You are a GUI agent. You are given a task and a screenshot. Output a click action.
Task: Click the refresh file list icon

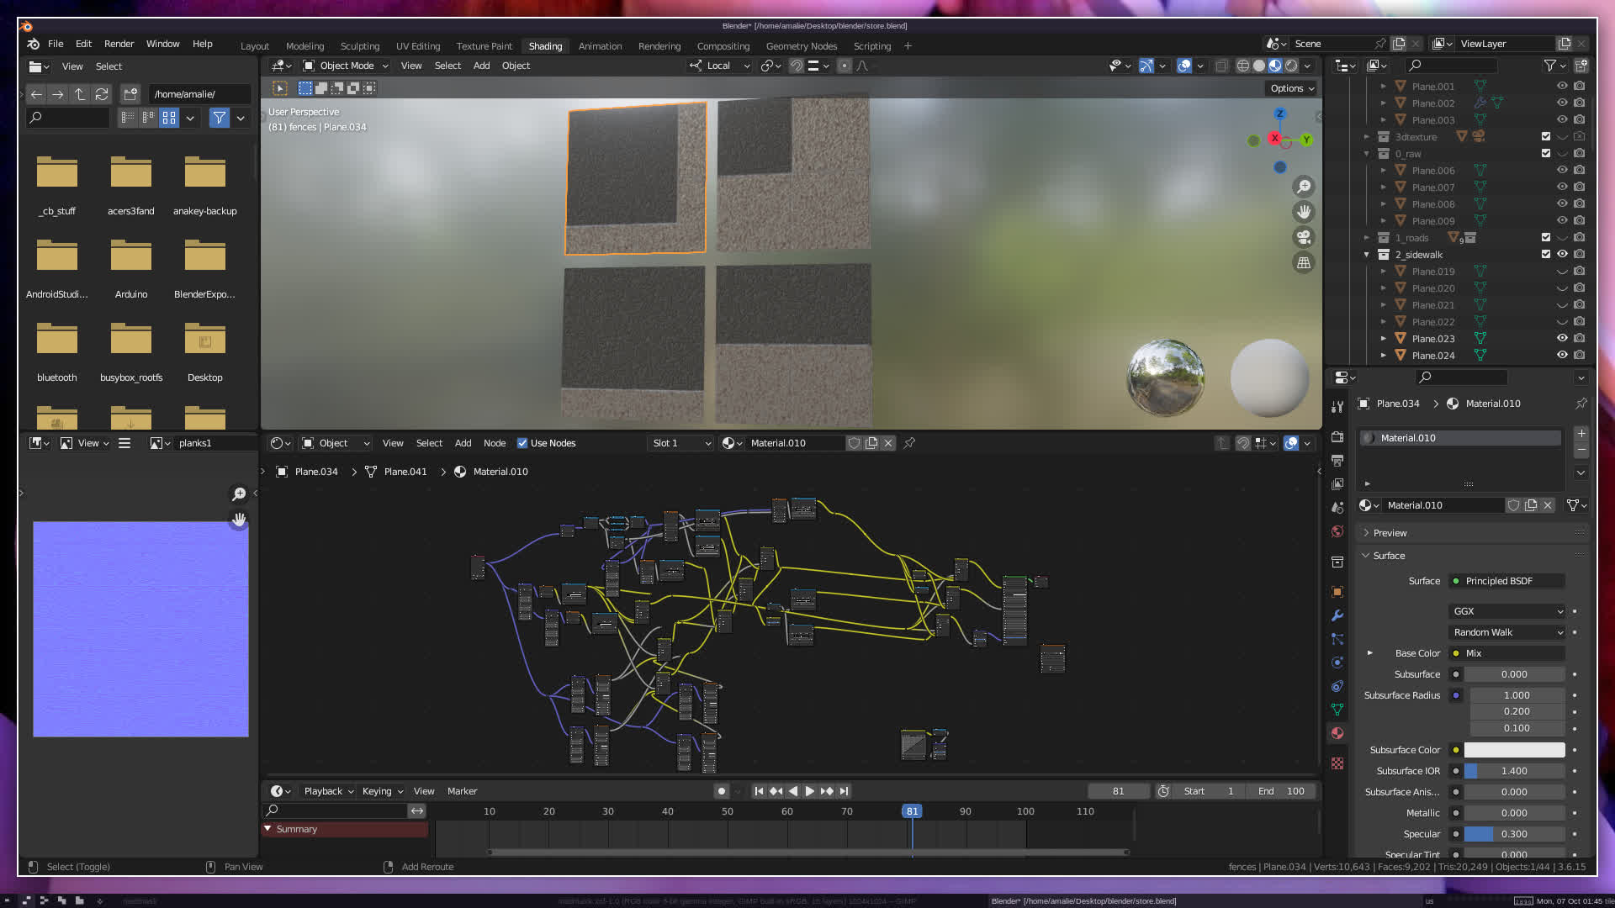[102, 94]
